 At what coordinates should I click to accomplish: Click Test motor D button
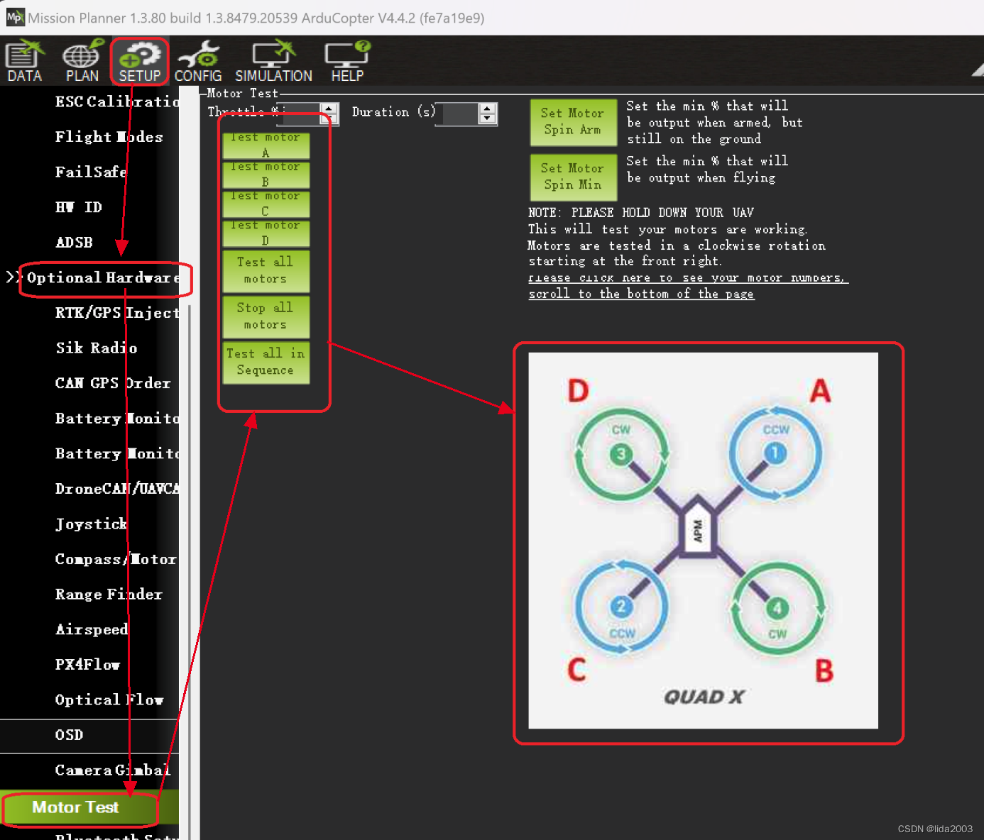pos(266,233)
